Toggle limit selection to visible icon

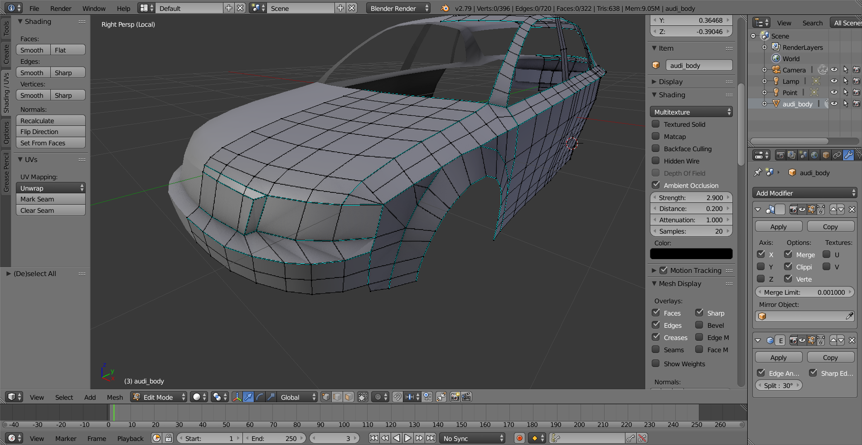(363, 397)
